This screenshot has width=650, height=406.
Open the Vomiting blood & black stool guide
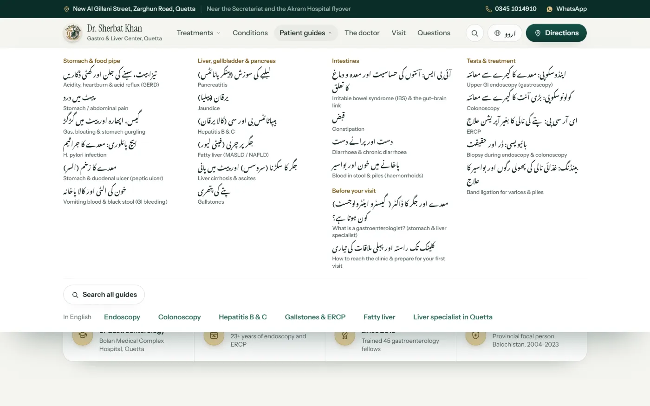(116, 196)
